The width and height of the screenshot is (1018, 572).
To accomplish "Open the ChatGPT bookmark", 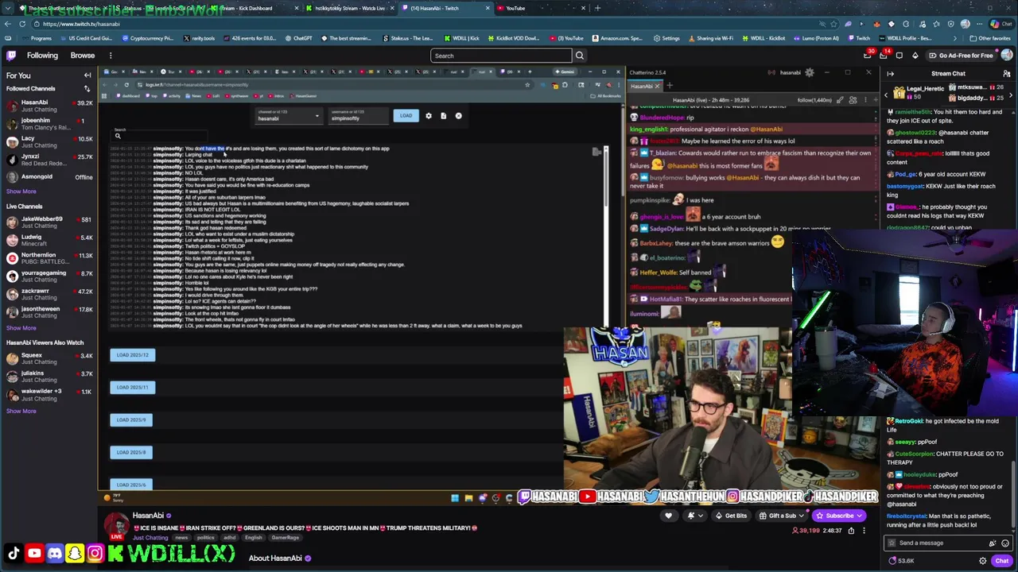I will [298, 38].
